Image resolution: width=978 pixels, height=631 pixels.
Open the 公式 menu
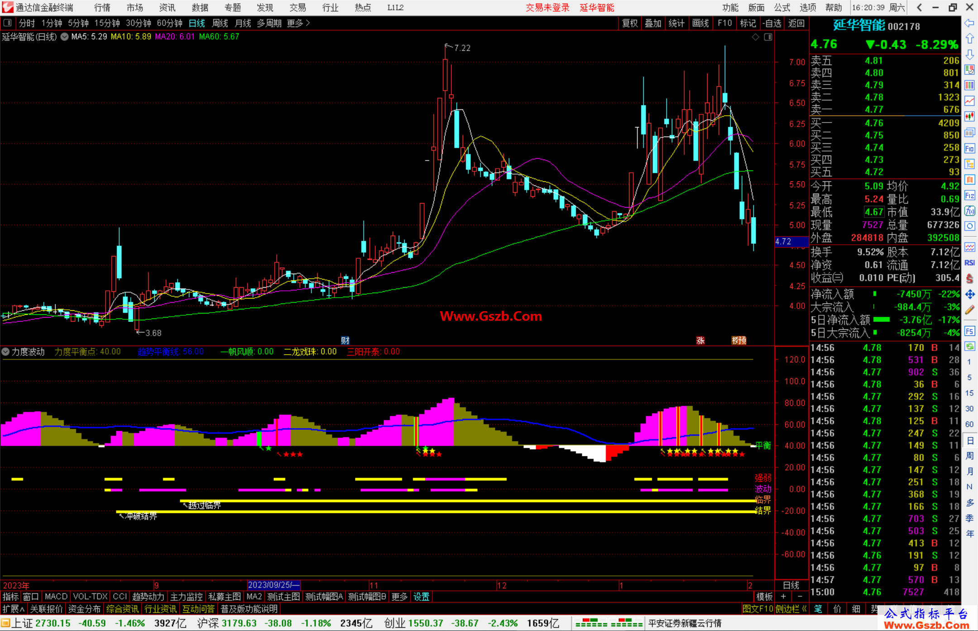782,7
